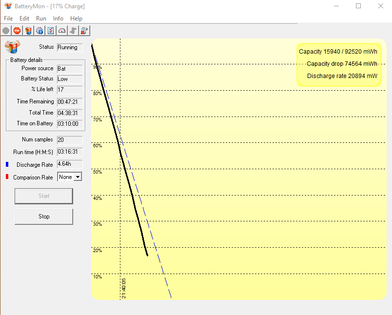
Task: Expand the Comparison Rate dropdown
Action: [77, 177]
